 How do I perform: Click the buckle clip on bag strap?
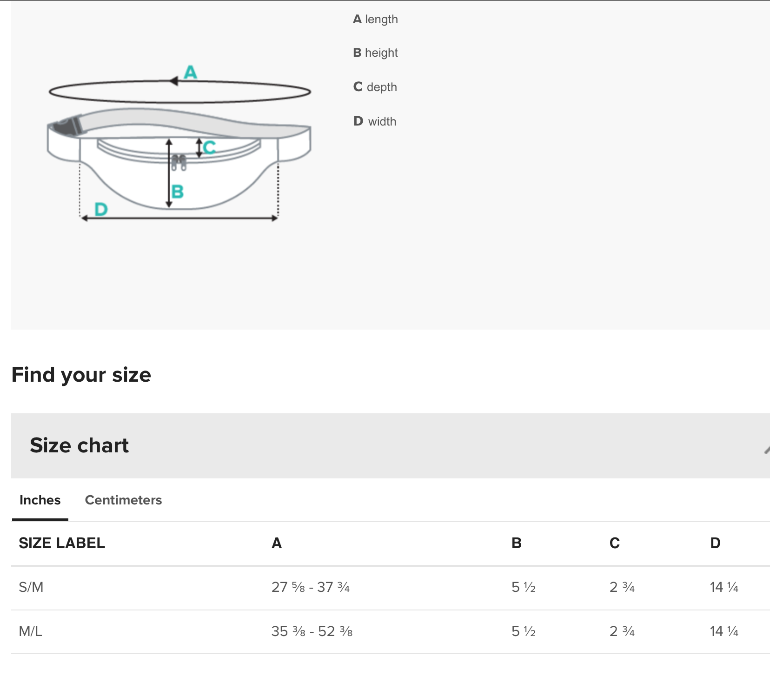(x=64, y=126)
